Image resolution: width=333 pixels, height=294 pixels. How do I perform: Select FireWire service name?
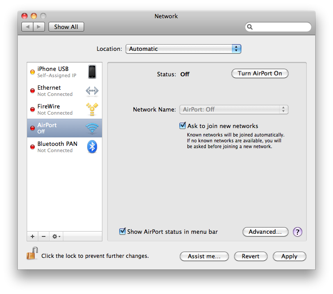[49, 106]
